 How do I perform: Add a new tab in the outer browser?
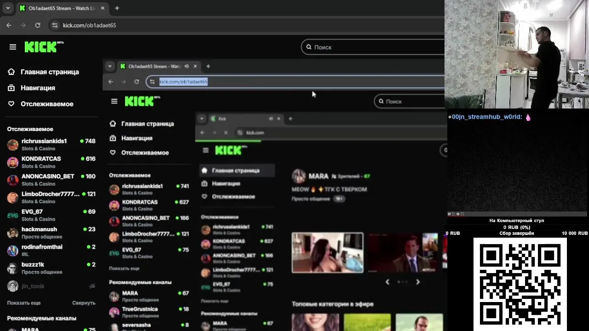click(117, 8)
